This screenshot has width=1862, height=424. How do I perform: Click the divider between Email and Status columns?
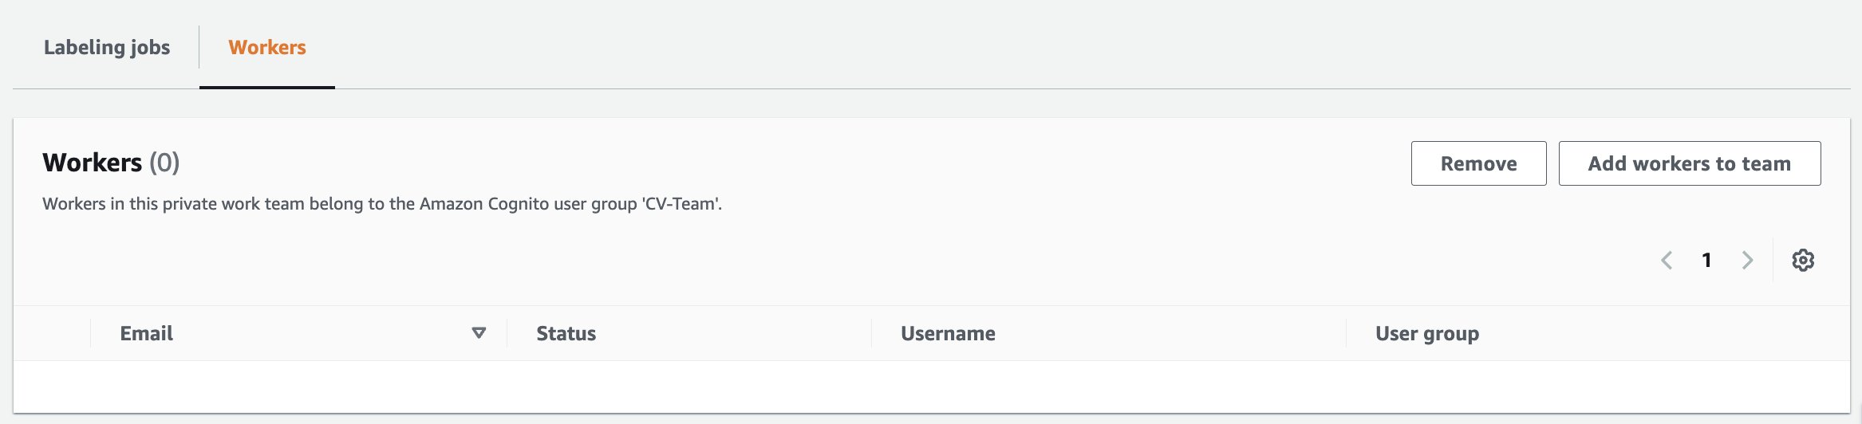pos(507,333)
